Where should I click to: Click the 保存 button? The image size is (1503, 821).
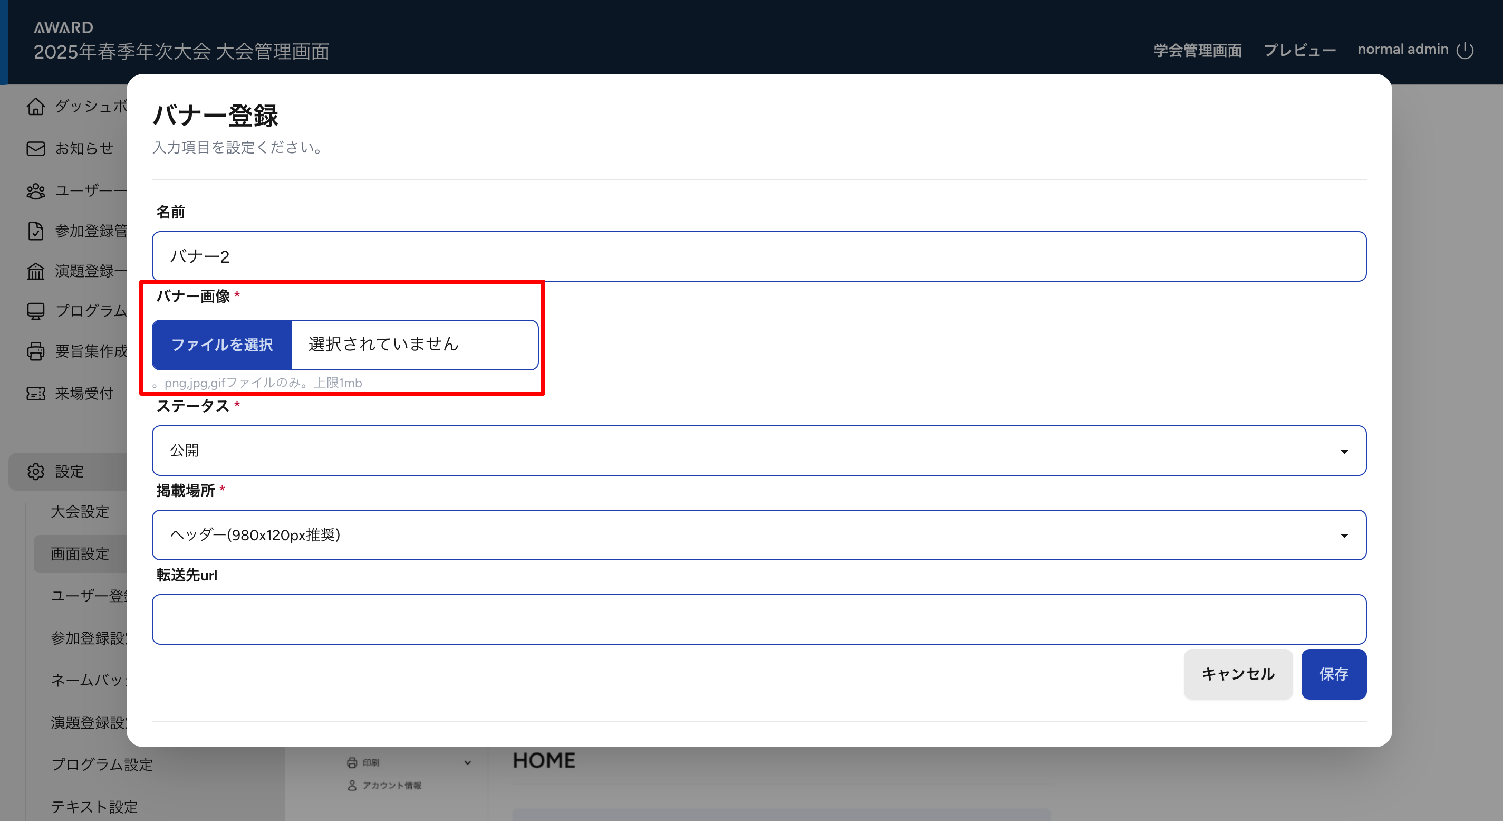(1333, 674)
